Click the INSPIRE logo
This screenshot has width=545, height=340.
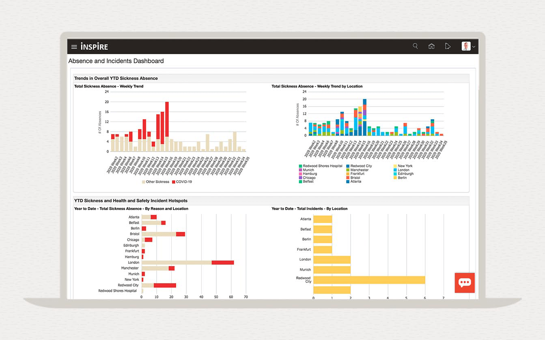pos(94,47)
